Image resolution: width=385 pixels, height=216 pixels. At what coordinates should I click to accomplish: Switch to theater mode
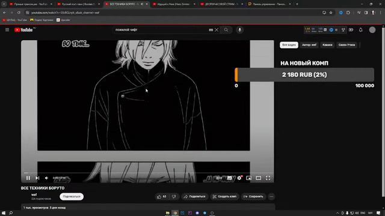258,178
